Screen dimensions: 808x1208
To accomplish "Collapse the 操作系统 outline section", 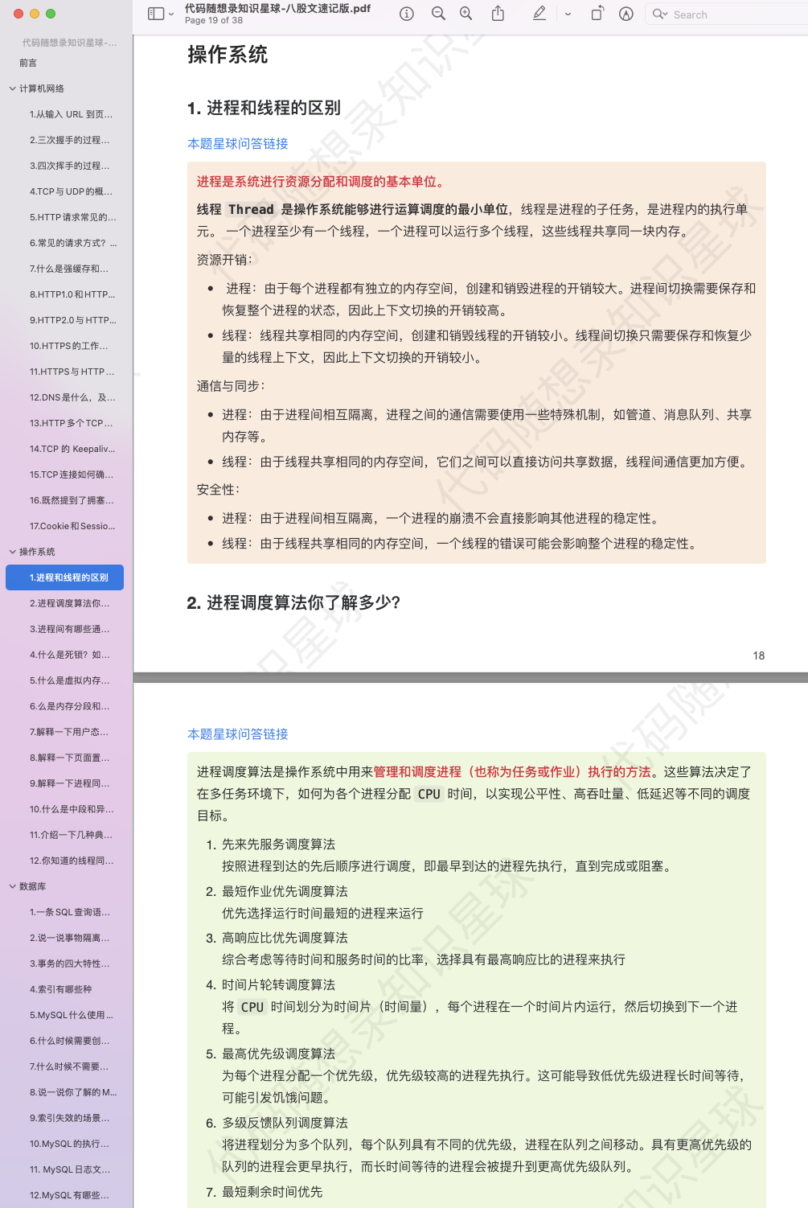I will pyautogui.click(x=12, y=552).
